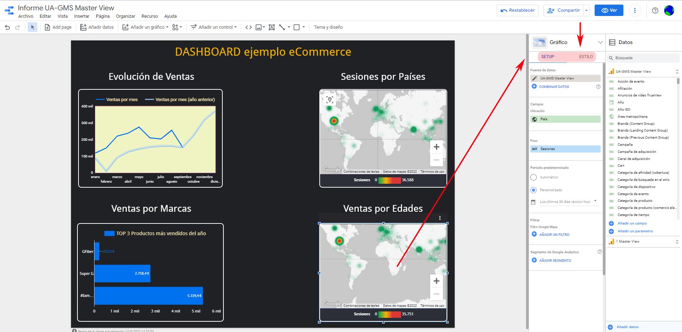
Task: Click the Add page button
Action: point(58,27)
